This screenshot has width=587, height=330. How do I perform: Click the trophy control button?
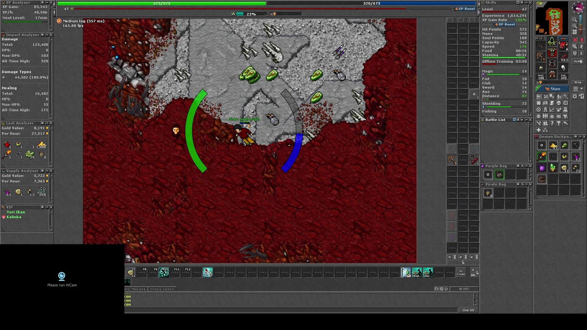pyautogui.click(x=559, y=123)
